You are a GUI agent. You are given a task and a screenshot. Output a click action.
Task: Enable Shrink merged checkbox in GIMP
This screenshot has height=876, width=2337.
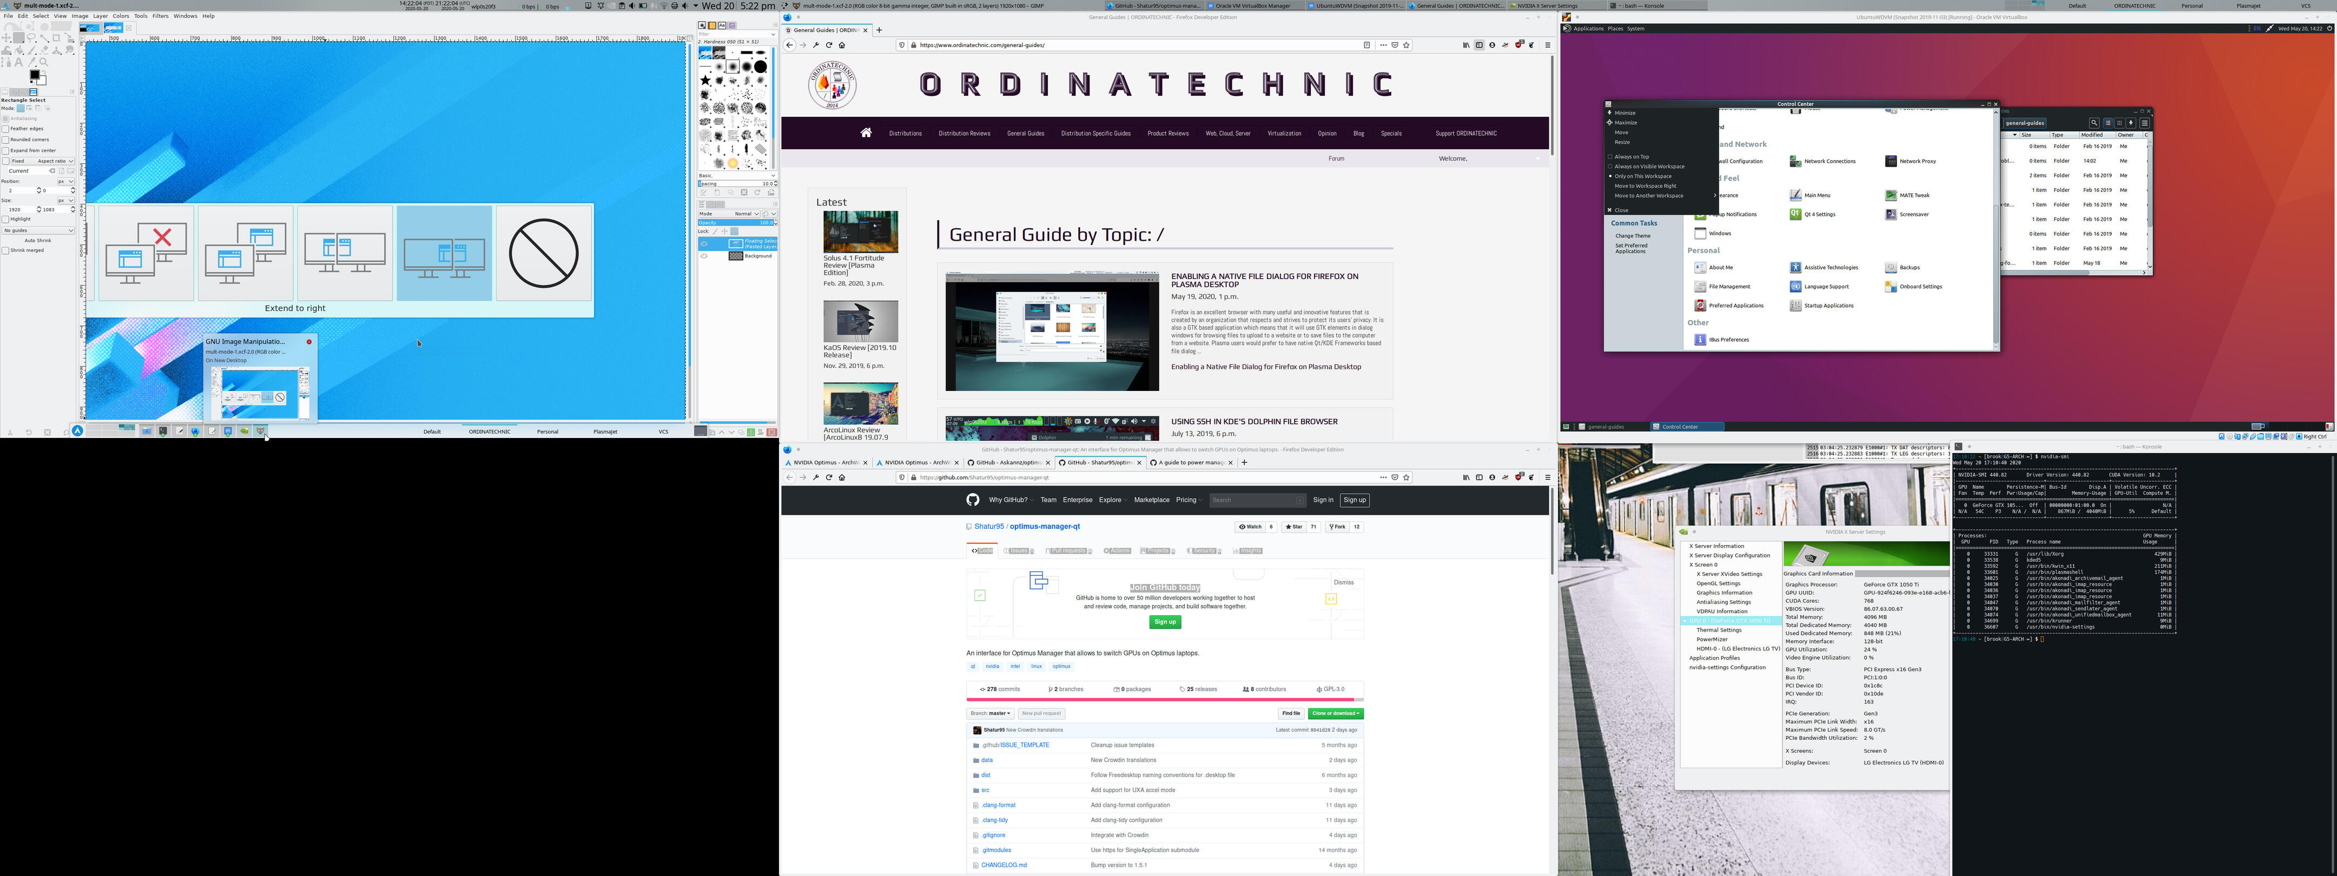pos(5,251)
